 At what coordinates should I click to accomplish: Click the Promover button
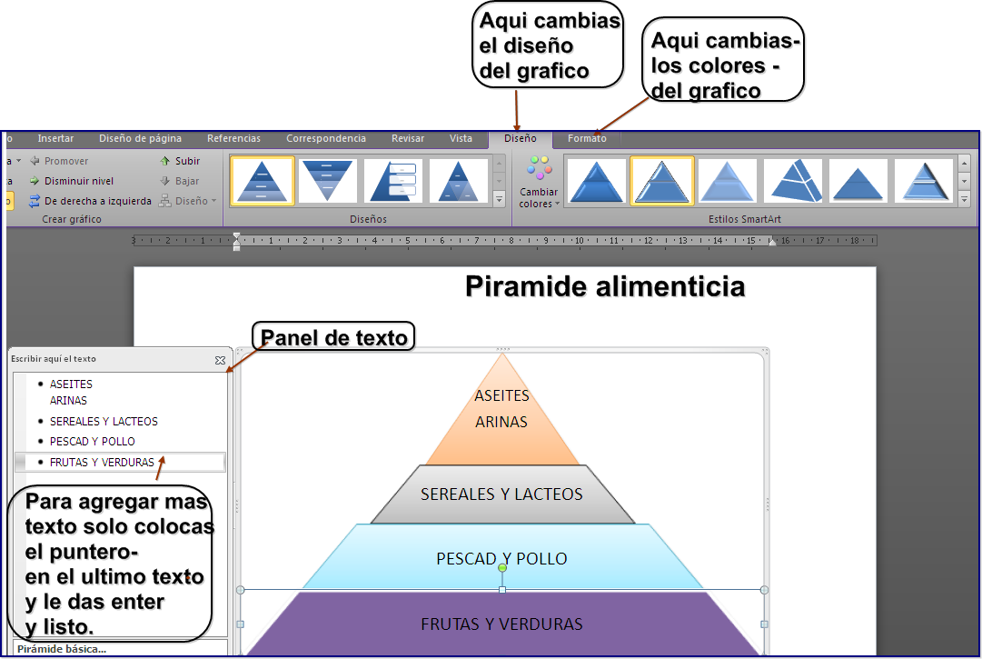coord(62,160)
